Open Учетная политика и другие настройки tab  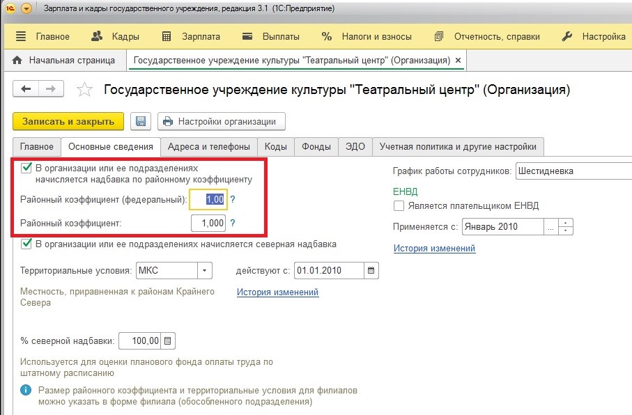[458, 147]
